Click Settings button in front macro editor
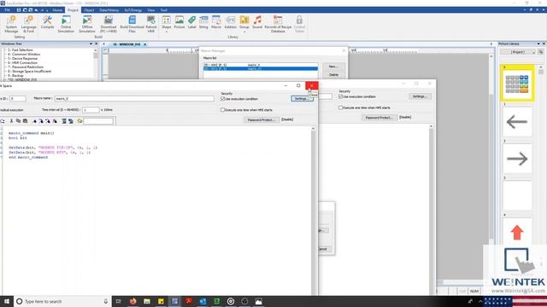Screen dimensions: 547x307 pyautogui.click(x=302, y=99)
